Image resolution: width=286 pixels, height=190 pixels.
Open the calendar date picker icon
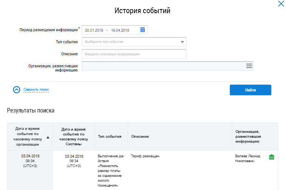pyautogui.click(x=143, y=30)
